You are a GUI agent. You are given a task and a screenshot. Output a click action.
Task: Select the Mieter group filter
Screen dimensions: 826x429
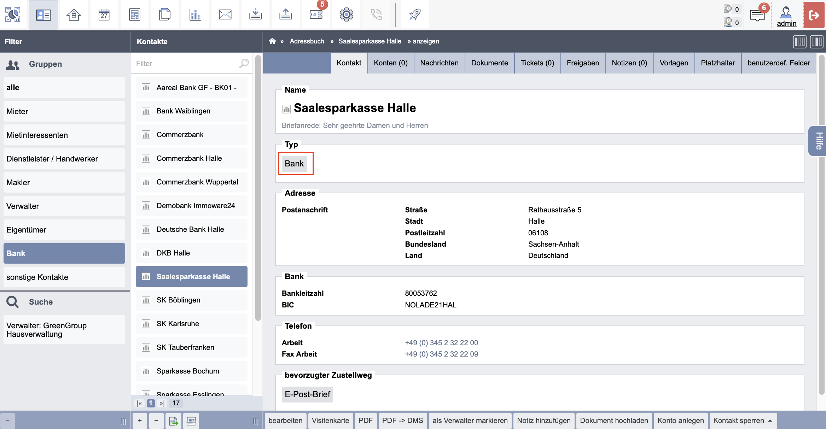coord(64,111)
